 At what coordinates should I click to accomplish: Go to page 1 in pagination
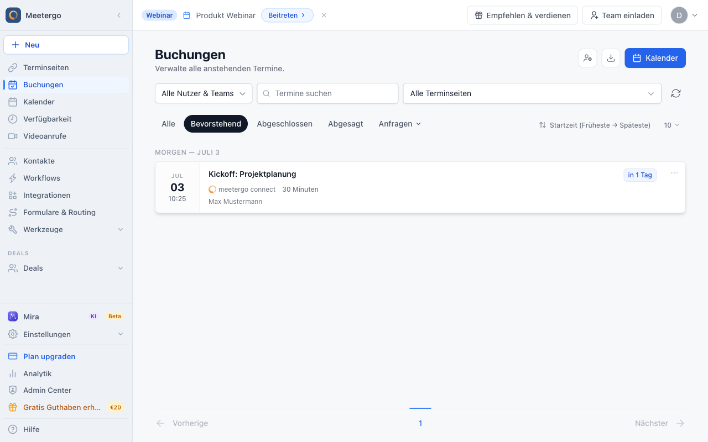(420, 423)
